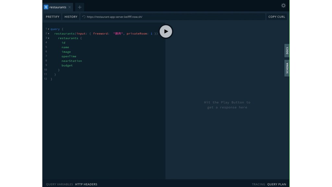The image size is (332, 187).
Task: Select the restaurants tab
Action: coord(58,7)
